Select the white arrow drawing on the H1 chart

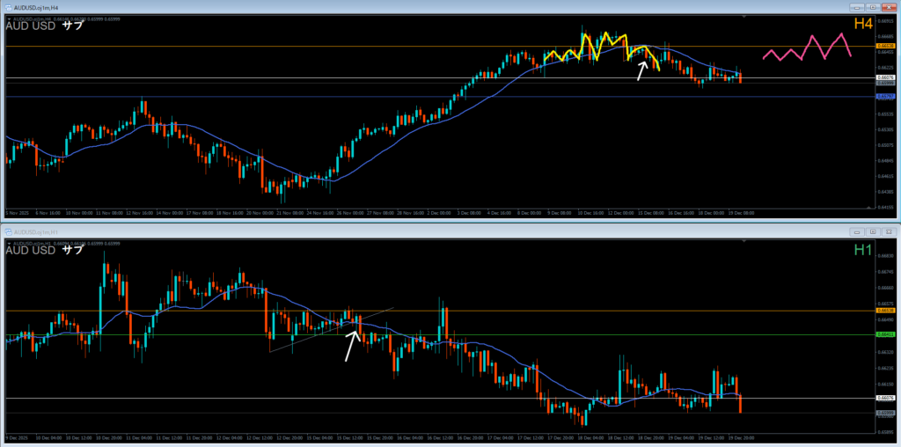click(352, 345)
